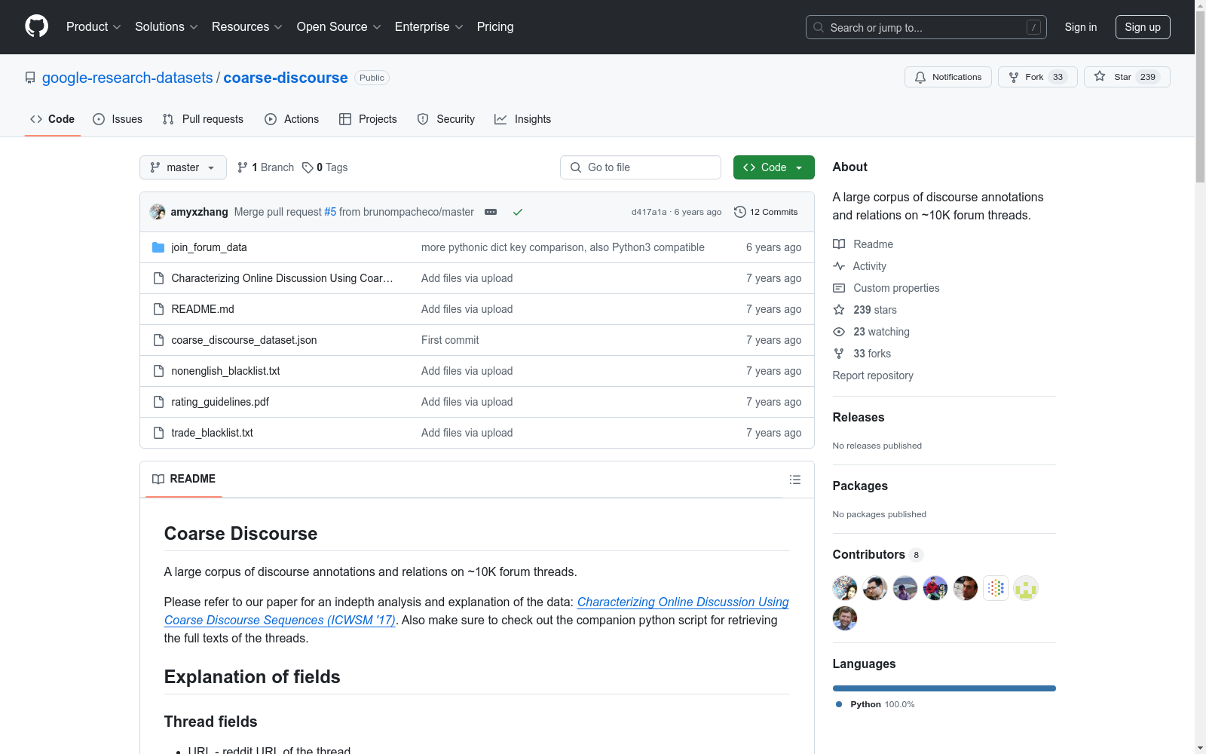
Task: Click the join_forum_data folder icon
Action: tap(158, 247)
